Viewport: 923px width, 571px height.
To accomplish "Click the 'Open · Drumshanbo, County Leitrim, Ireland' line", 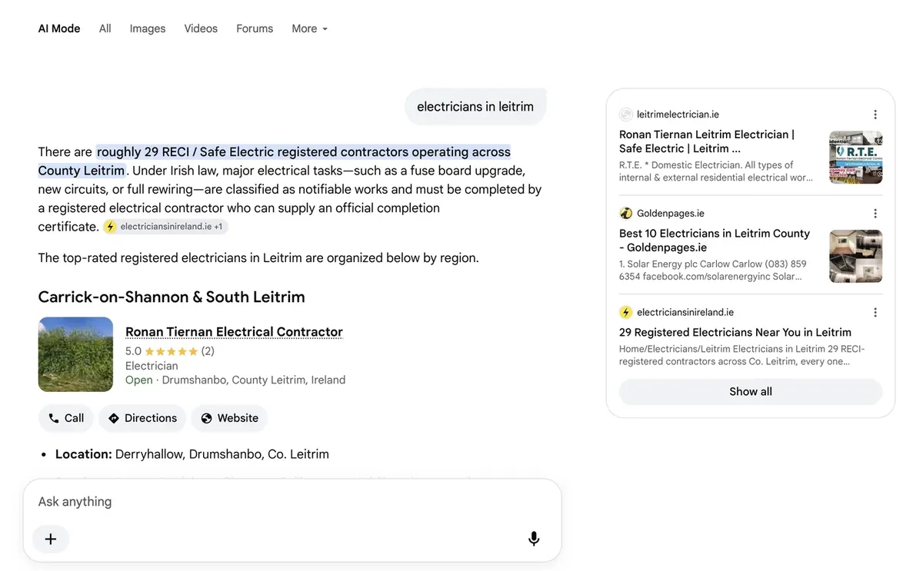I will pyautogui.click(x=235, y=380).
